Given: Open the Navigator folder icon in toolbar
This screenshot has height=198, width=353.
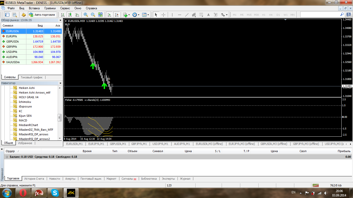Looking at the screenshot, I should click(x=24, y=15).
